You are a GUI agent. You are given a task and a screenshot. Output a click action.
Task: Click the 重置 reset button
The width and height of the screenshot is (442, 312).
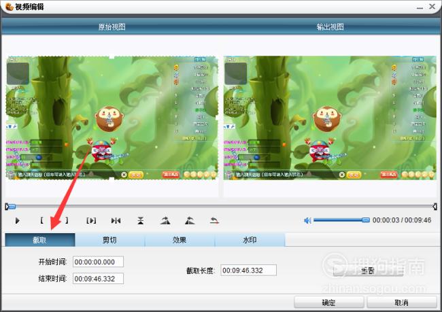point(368,271)
